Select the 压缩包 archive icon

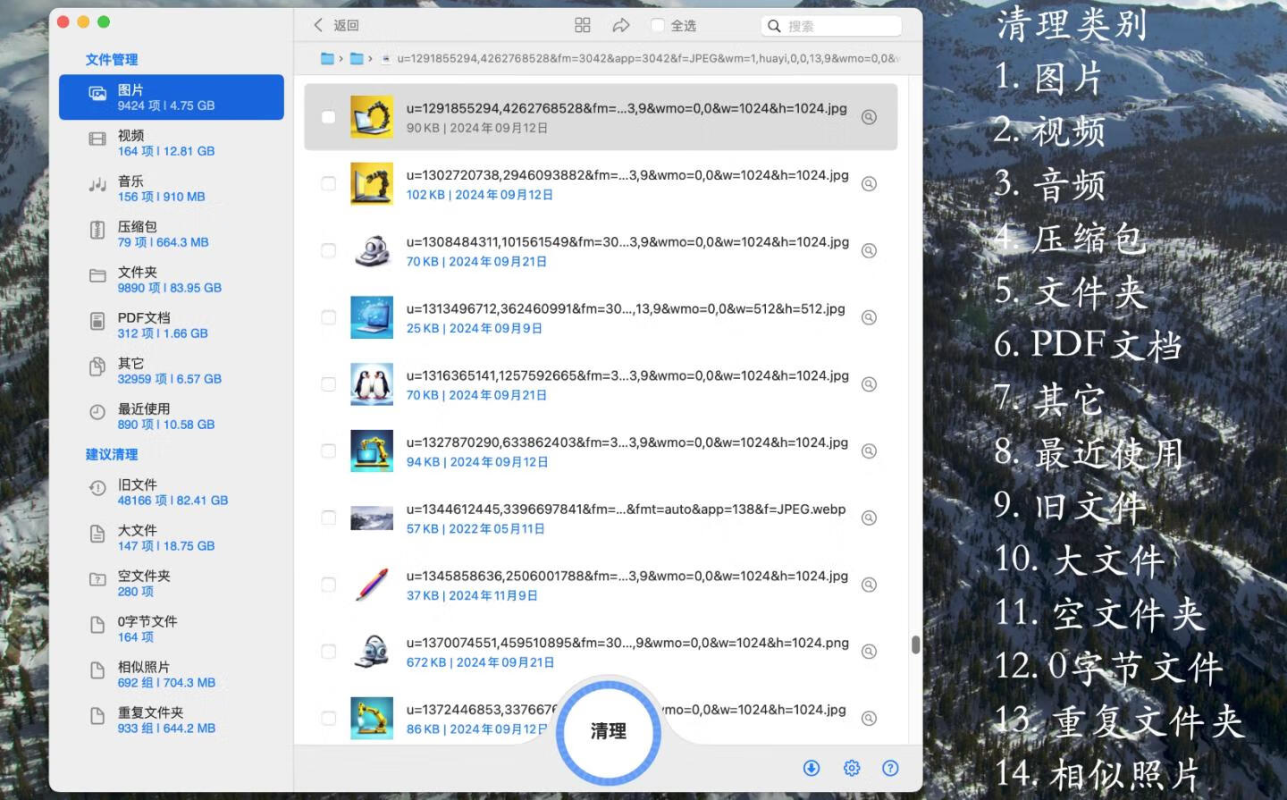(97, 230)
